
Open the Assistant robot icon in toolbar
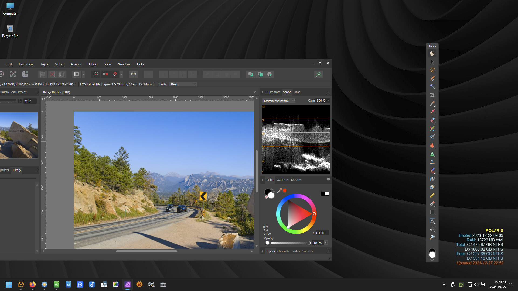[x=134, y=74]
